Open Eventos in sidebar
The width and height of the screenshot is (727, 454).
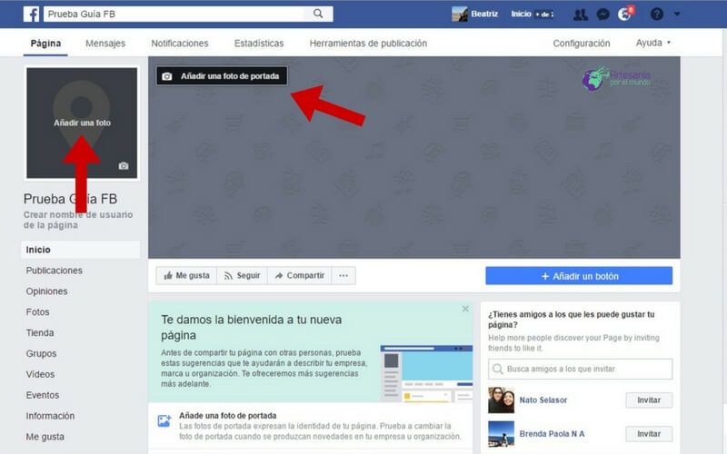42,395
